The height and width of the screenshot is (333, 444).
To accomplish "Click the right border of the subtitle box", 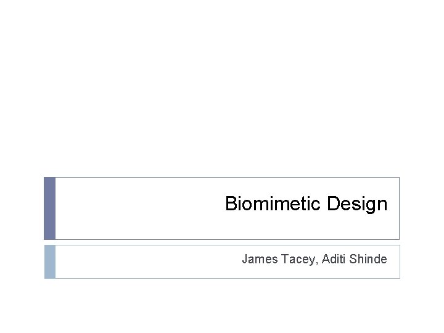I will click(x=399, y=261).
